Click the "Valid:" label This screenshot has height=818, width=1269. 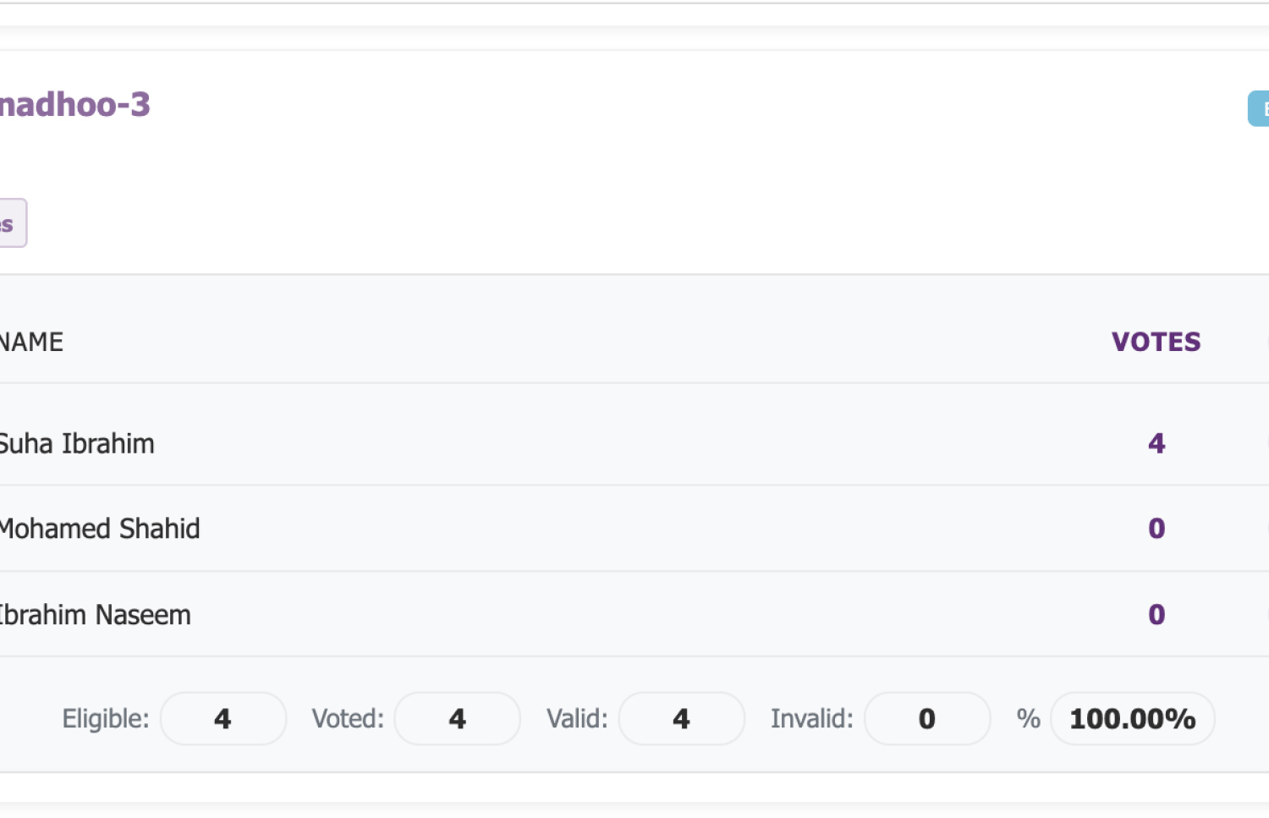click(x=577, y=719)
